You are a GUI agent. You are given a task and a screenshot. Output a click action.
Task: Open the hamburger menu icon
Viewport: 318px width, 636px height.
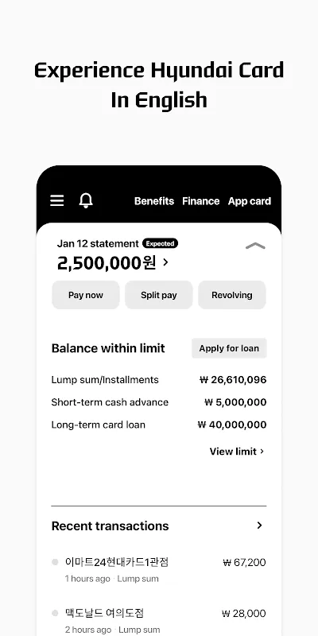[x=56, y=200]
